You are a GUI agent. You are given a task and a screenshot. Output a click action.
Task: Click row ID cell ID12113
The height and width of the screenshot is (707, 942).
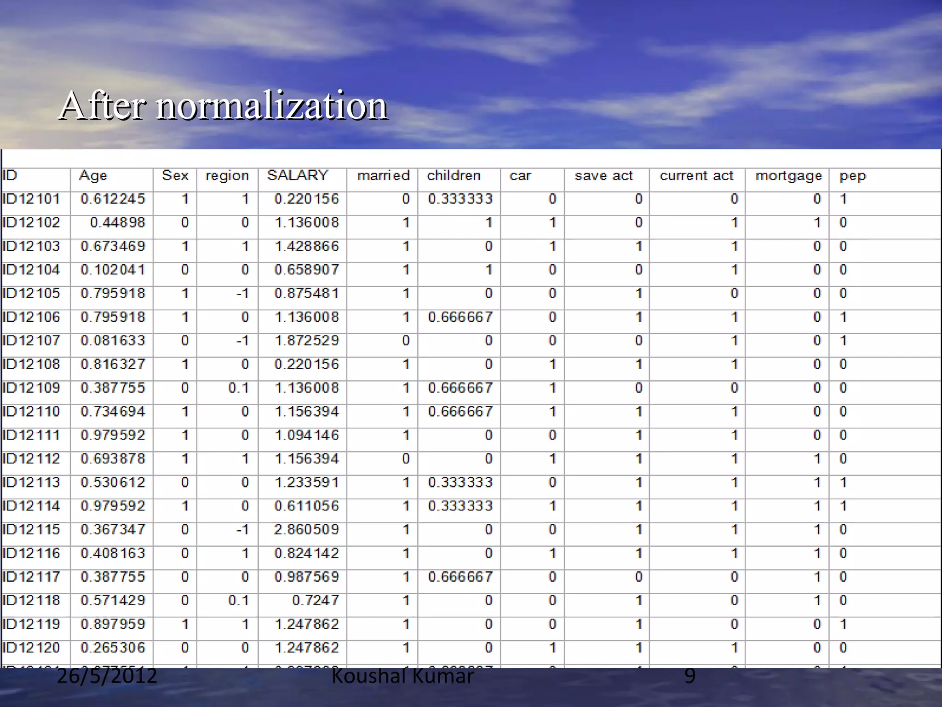(x=31, y=482)
